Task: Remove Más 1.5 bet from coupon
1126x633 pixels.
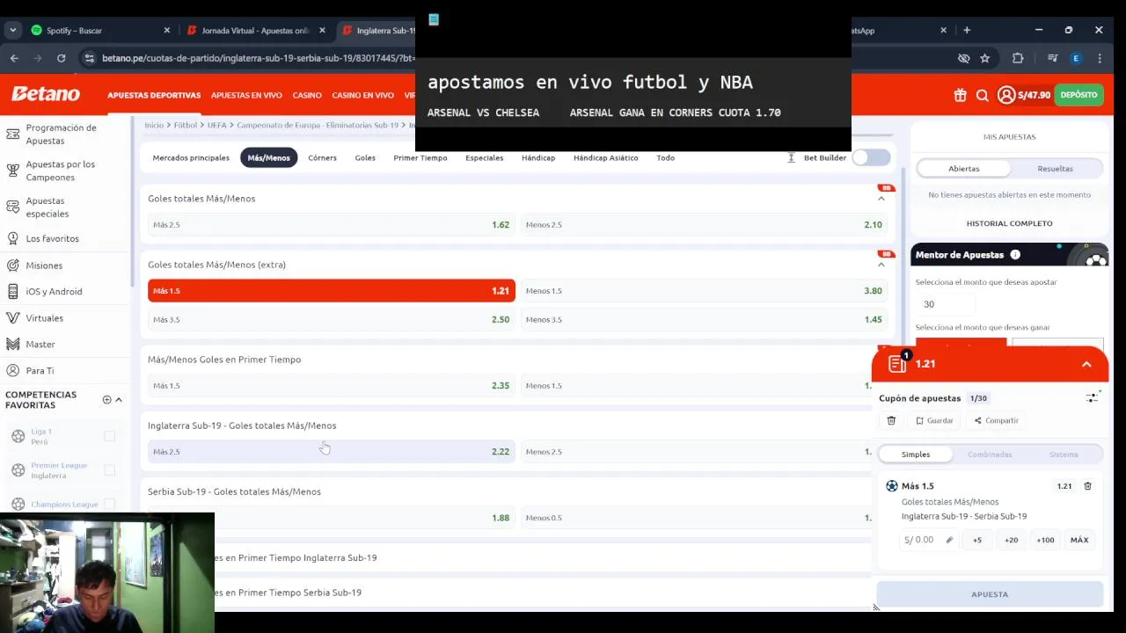Action: coord(1087,485)
